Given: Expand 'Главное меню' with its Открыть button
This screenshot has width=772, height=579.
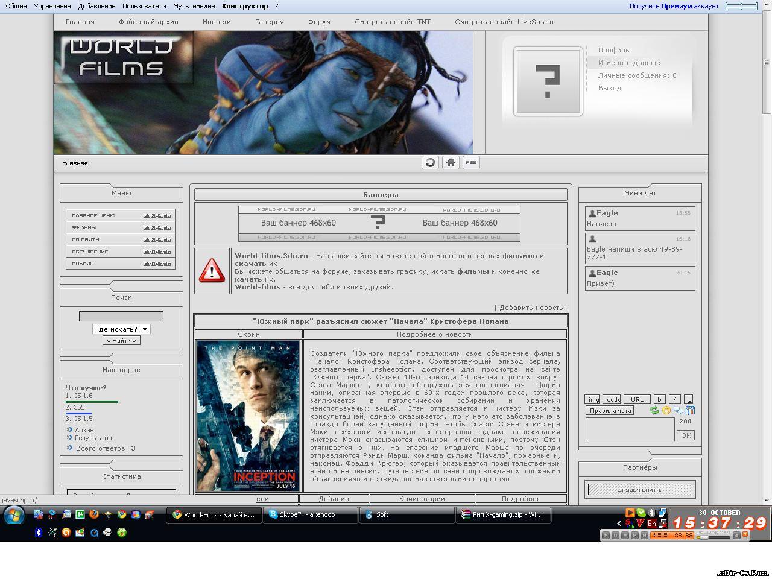Looking at the screenshot, I should (157, 215).
